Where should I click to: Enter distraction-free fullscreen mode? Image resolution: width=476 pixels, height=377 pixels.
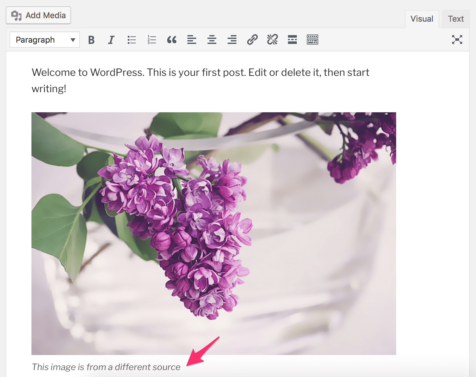(x=457, y=40)
